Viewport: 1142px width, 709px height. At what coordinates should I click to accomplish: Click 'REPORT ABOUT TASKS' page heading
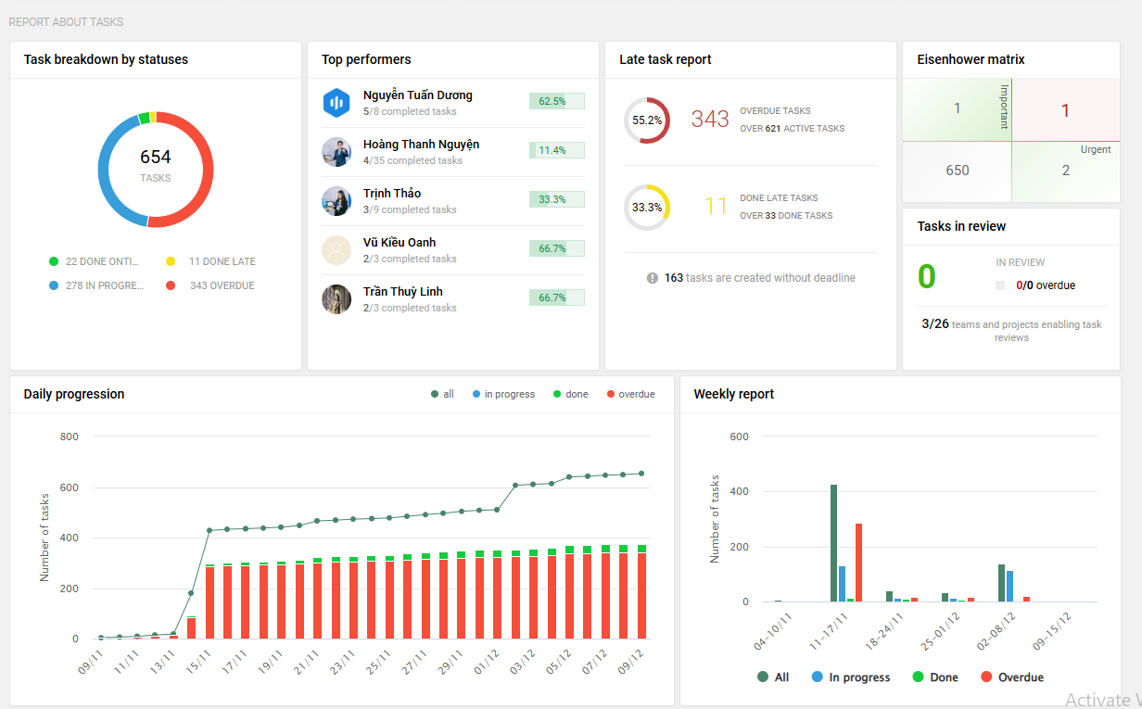pyautogui.click(x=66, y=21)
